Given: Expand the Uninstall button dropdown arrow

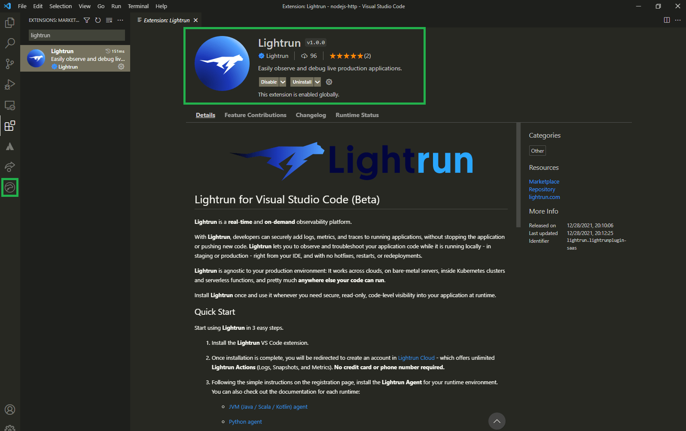Looking at the screenshot, I should coord(317,82).
